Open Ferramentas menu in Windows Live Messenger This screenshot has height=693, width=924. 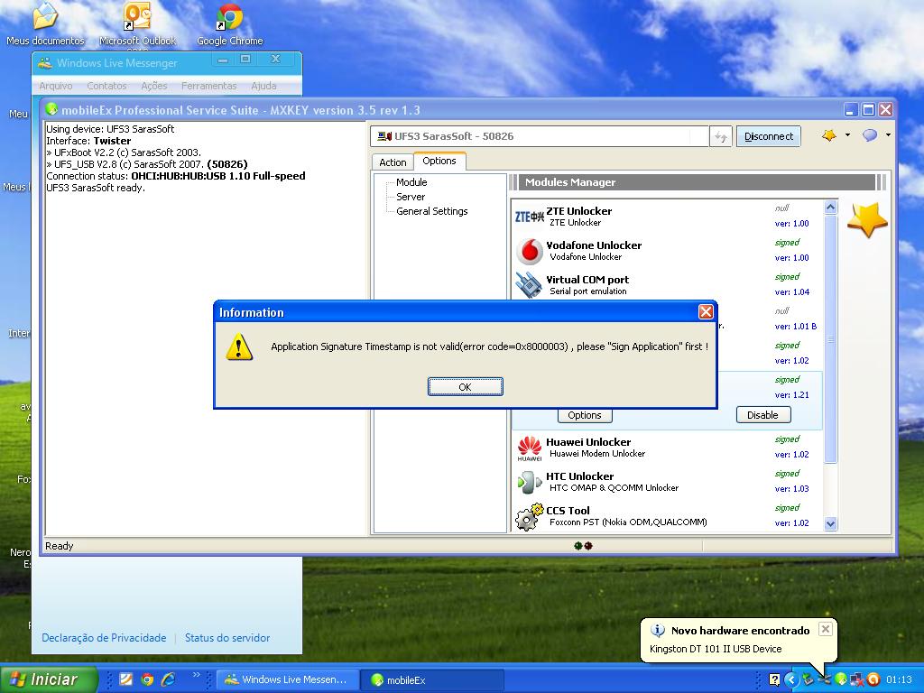[x=209, y=86]
